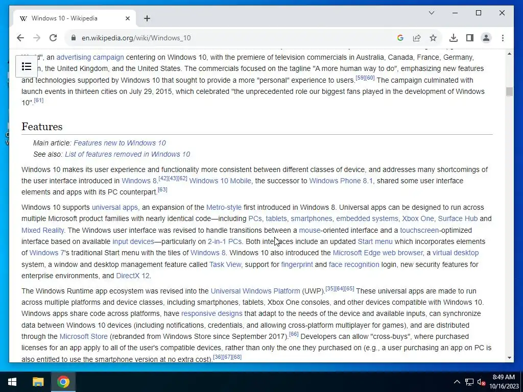Open the Windows Phone 8.1 link

click(x=342, y=181)
